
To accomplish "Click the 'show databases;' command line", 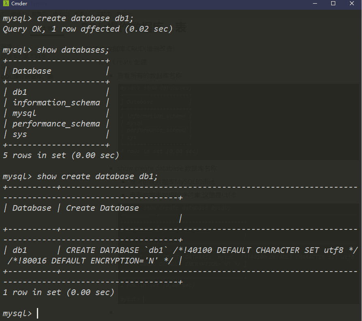I will (x=56, y=50).
